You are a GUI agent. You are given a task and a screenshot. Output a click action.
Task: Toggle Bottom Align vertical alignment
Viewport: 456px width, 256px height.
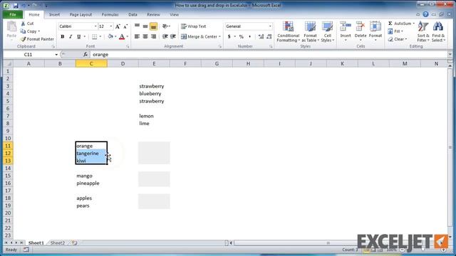[154, 26]
